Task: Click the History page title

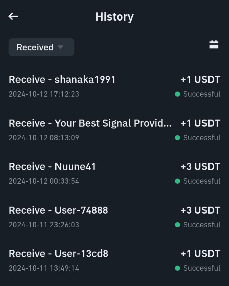Action: pyautogui.click(x=114, y=17)
